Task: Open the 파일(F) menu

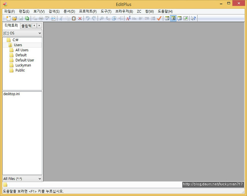Action: (x=10, y=11)
